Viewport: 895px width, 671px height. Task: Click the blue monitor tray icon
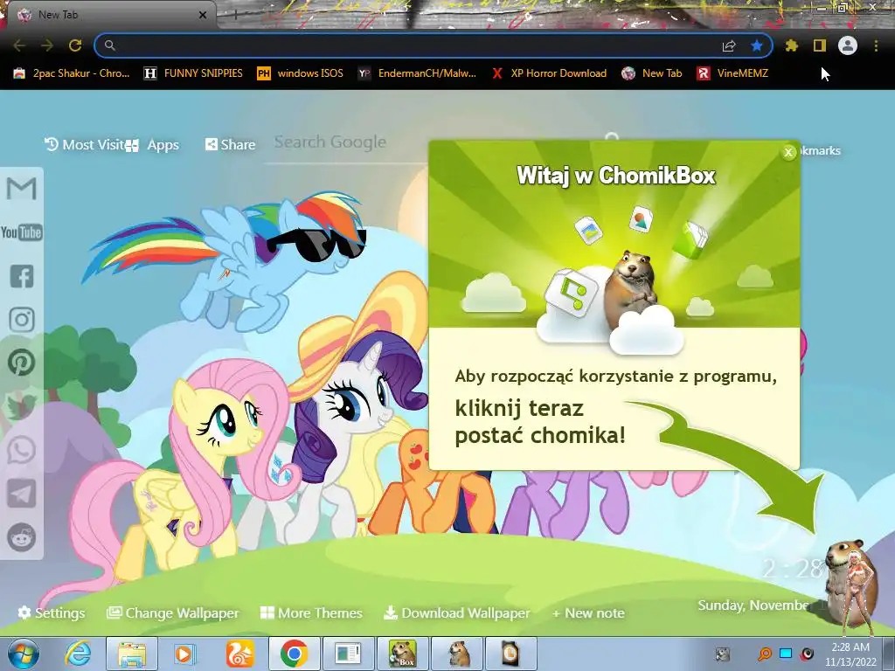pyautogui.click(x=786, y=654)
